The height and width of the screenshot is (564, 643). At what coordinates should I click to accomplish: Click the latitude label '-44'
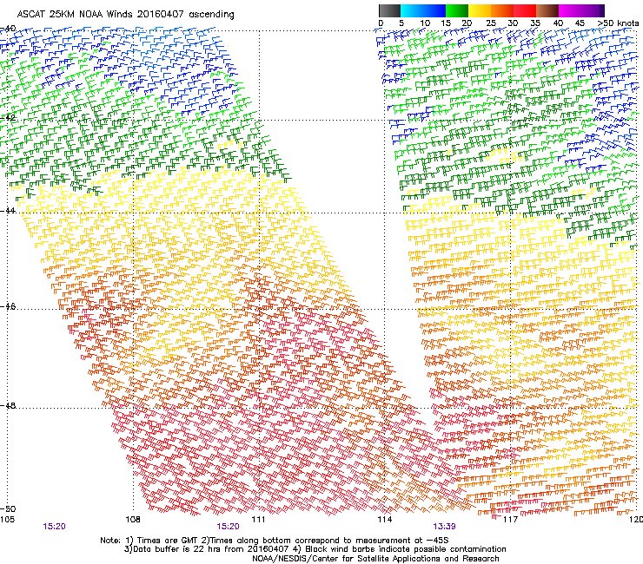[x=8, y=210]
